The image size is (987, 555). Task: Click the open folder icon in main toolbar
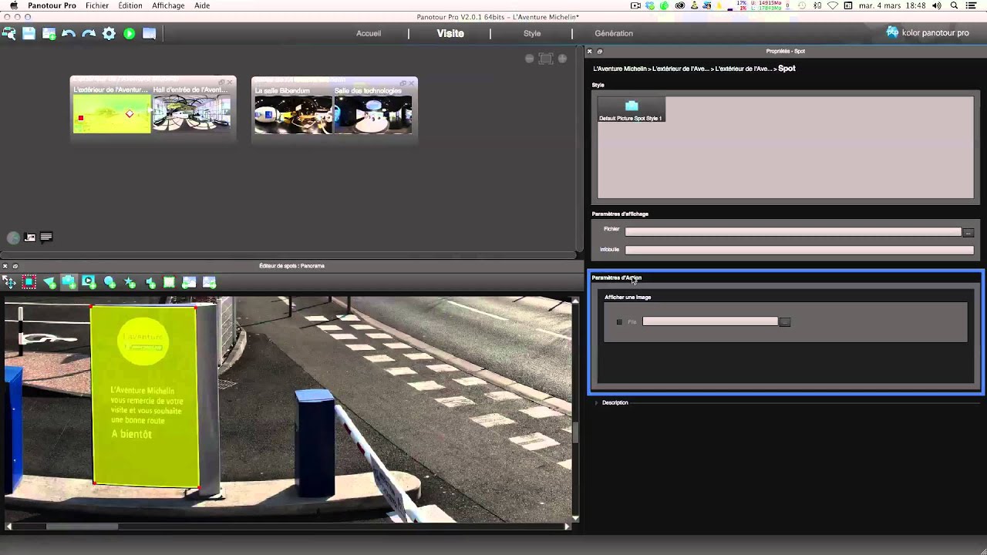coord(149,33)
